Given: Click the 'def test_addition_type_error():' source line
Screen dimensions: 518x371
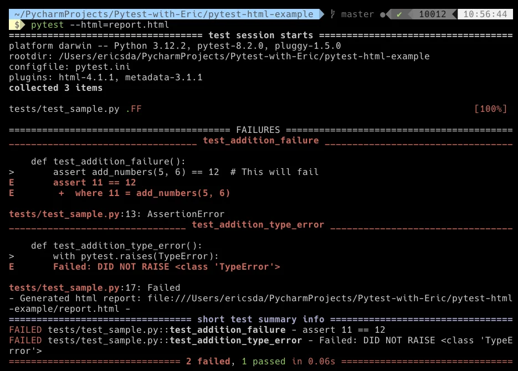Looking at the screenshot, I should pos(116,245).
